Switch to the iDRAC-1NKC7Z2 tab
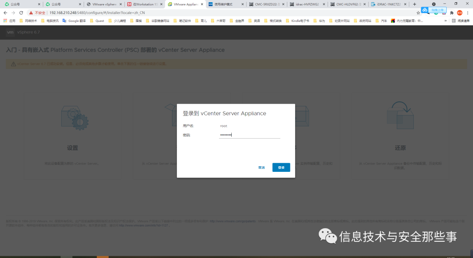The width and height of the screenshot is (473, 258). 388,4
